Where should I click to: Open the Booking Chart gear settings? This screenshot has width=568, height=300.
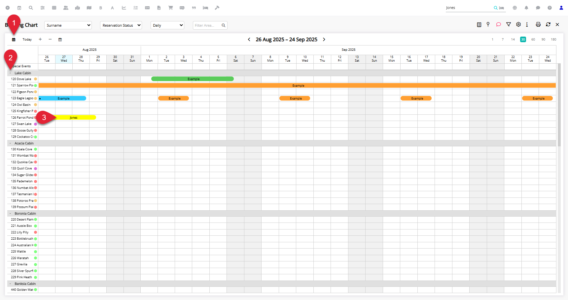[518, 24]
